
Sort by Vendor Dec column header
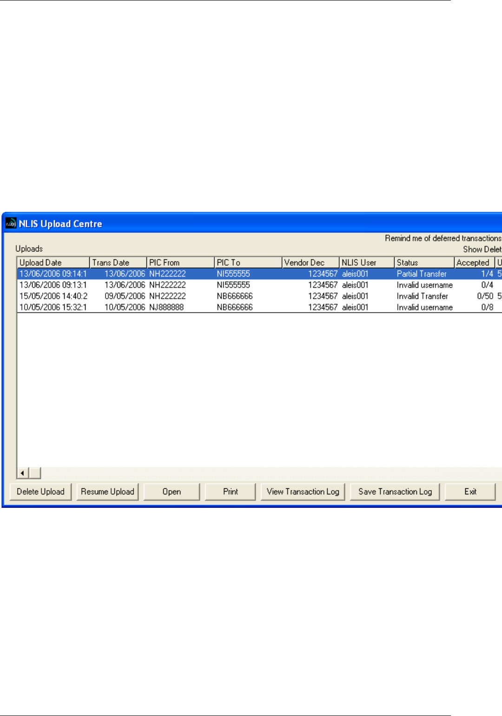[x=310, y=263]
